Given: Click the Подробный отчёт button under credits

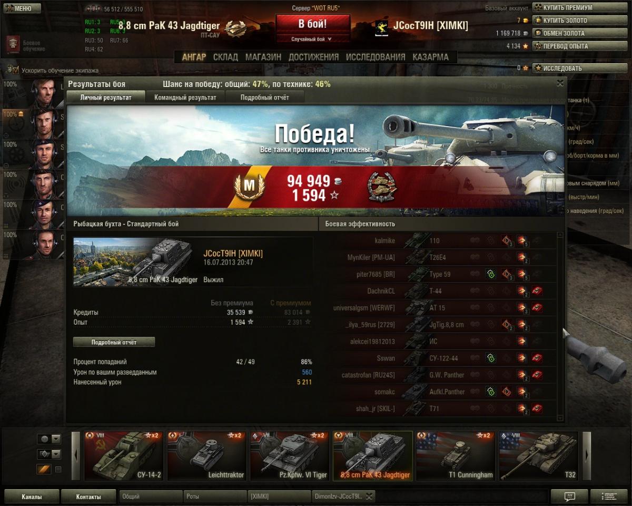Looking at the screenshot, I should pyautogui.click(x=114, y=342).
